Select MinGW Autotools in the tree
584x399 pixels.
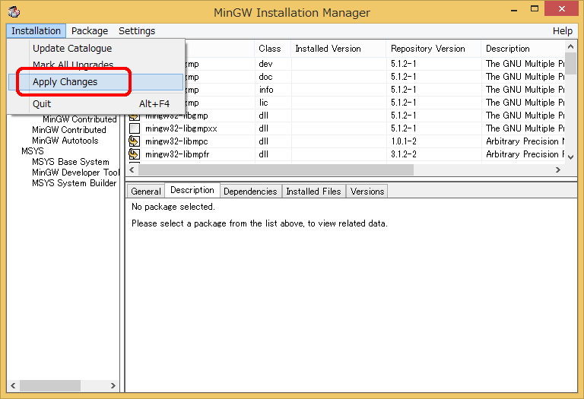(65, 141)
